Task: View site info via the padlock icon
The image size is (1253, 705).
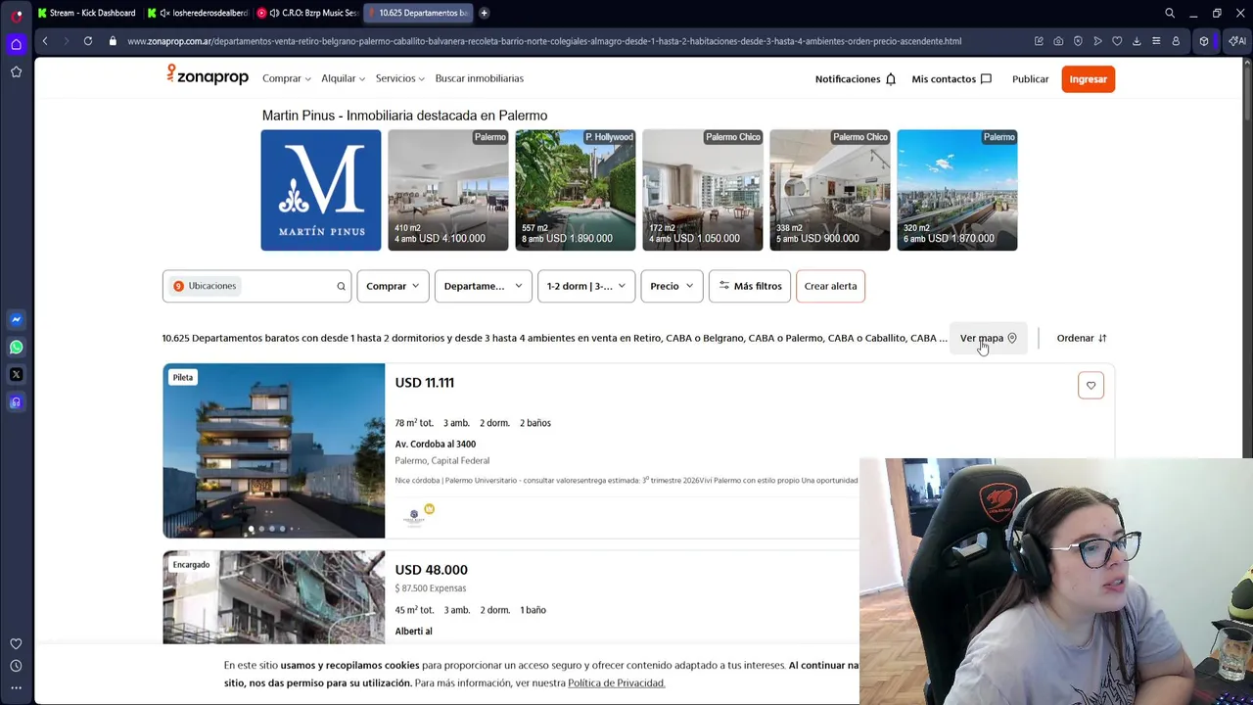Action: pyautogui.click(x=113, y=41)
